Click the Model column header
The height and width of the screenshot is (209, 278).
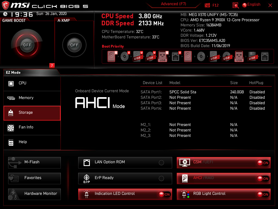(175, 83)
